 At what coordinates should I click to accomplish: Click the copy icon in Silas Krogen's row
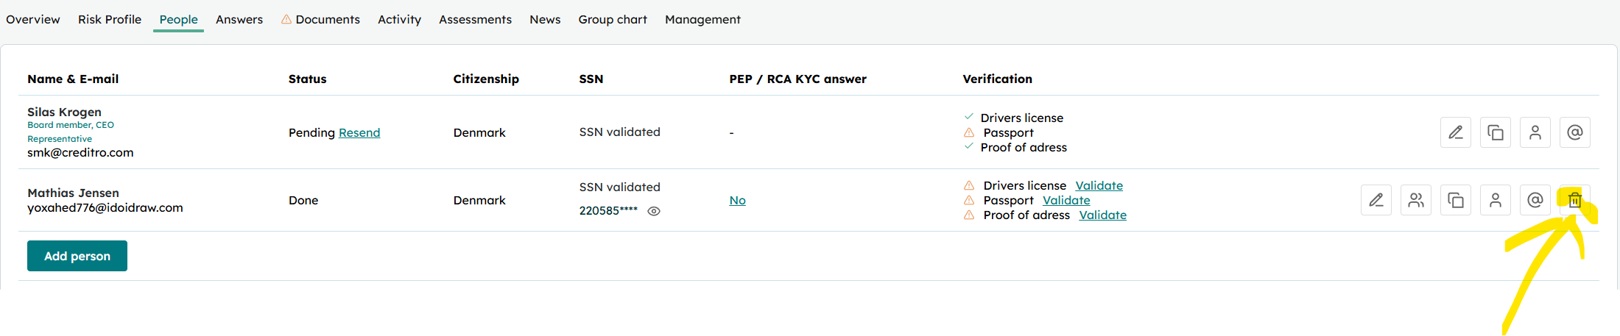coord(1496,132)
